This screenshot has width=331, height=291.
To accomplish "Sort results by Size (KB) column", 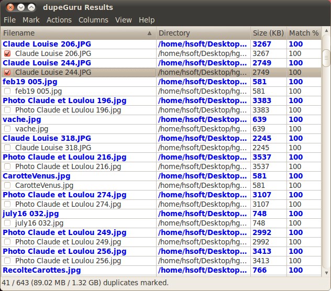I will click(268, 33).
